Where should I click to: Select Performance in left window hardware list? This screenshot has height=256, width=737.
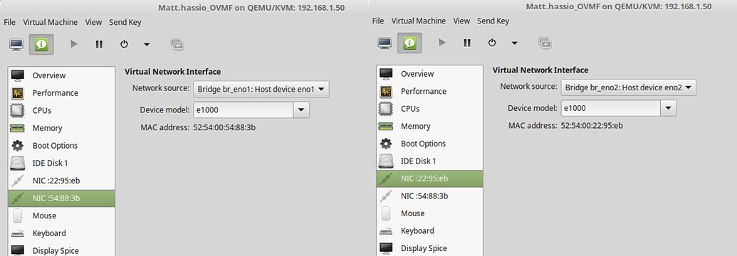coord(61,93)
